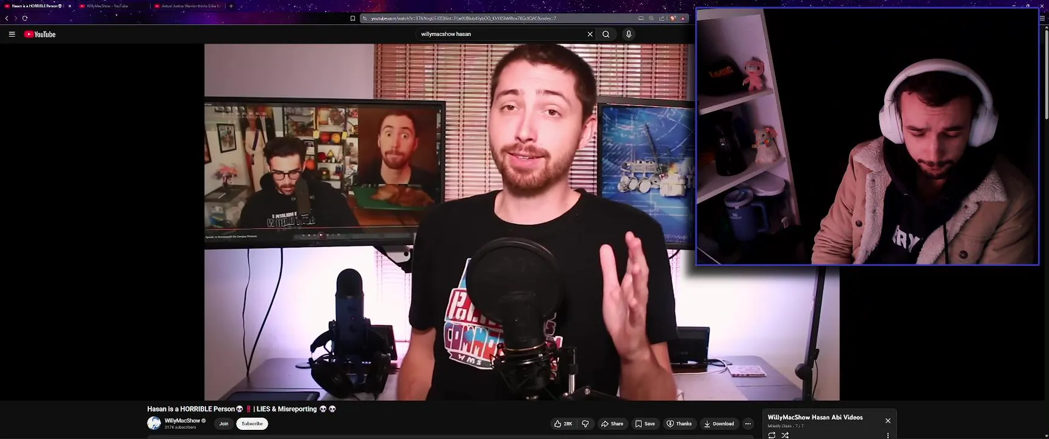Open a new browser tab

point(231,6)
